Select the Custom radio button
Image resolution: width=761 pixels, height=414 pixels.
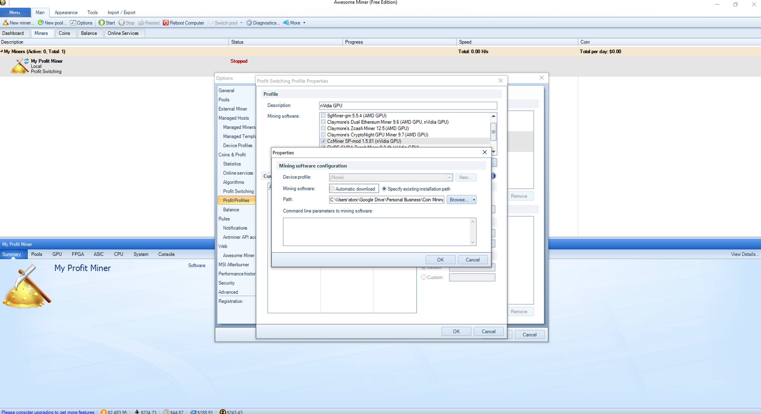coord(423,277)
